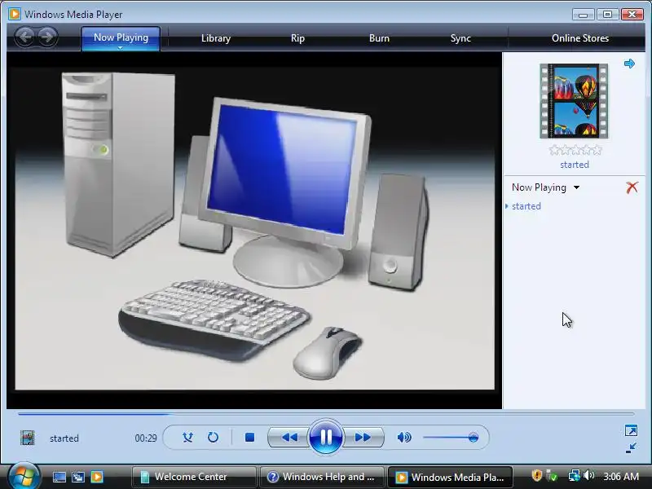
Task: Click the hot air balloon video thumbnail
Action: [574, 101]
